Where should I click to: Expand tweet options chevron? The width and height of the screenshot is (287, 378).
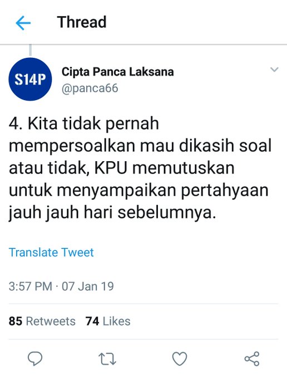point(274,69)
